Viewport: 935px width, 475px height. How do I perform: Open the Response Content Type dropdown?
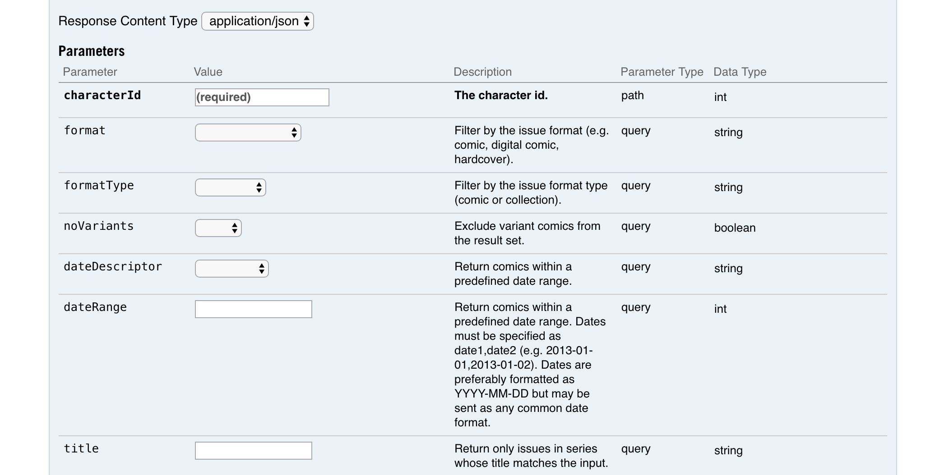(x=258, y=21)
